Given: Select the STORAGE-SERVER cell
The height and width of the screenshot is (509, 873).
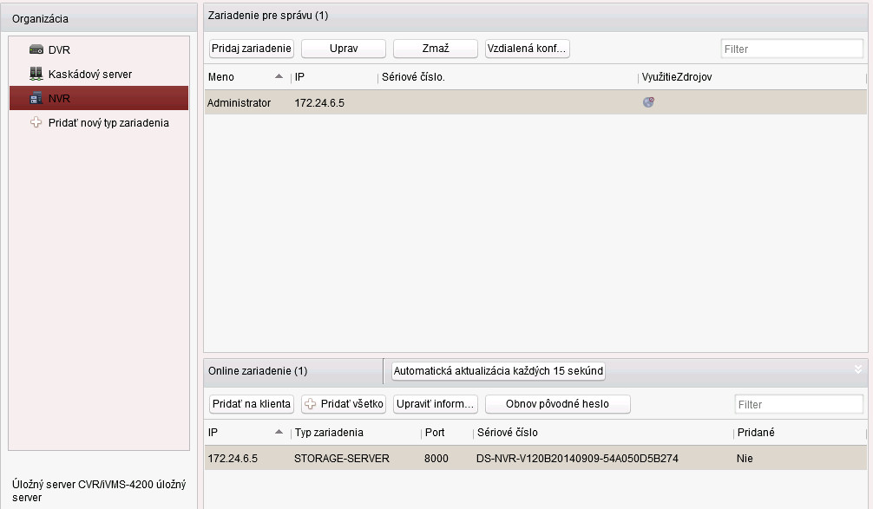Looking at the screenshot, I should click(x=342, y=459).
